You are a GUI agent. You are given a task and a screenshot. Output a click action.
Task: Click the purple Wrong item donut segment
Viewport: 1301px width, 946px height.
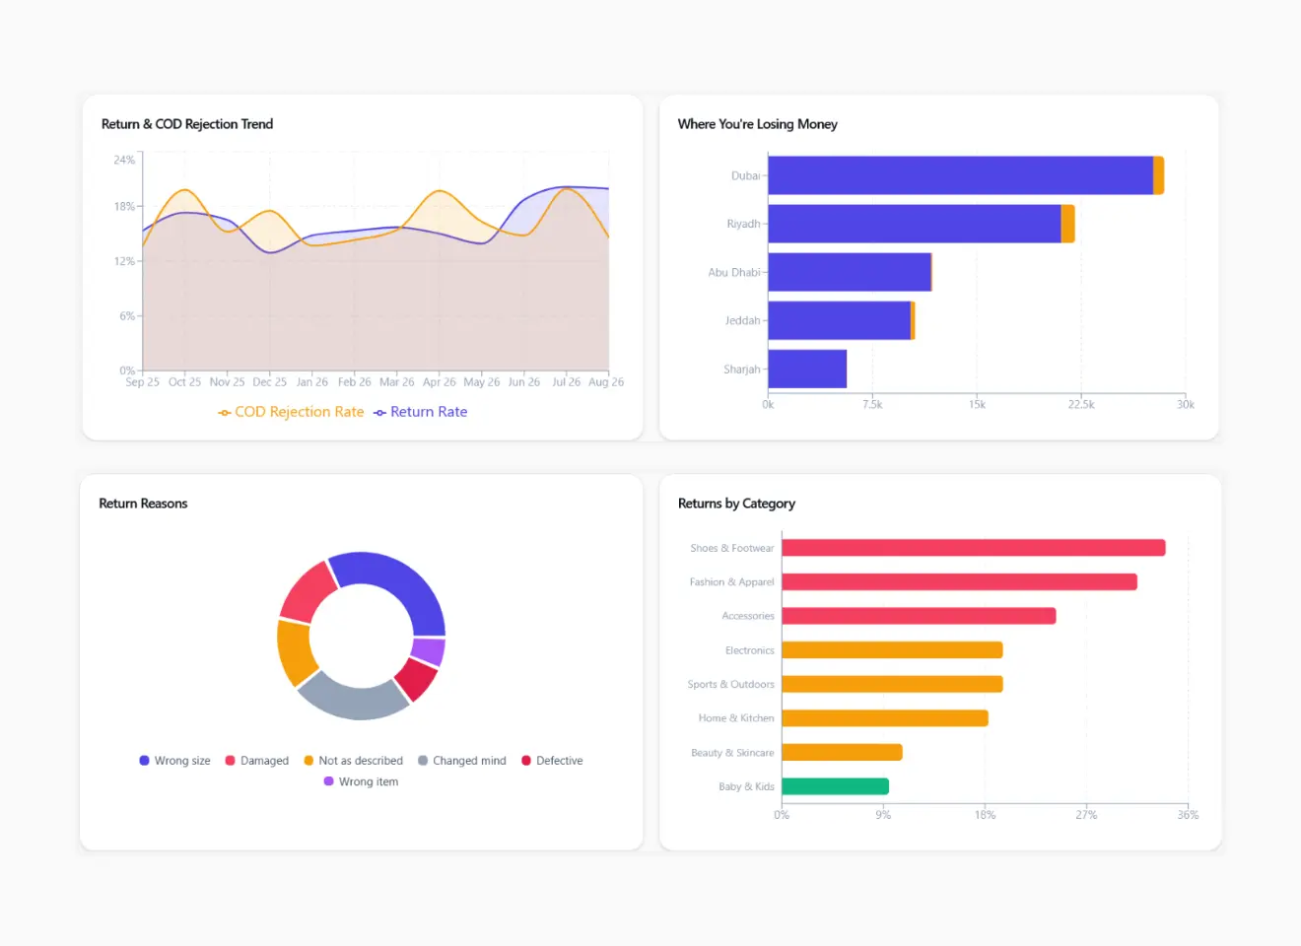pyautogui.click(x=429, y=651)
